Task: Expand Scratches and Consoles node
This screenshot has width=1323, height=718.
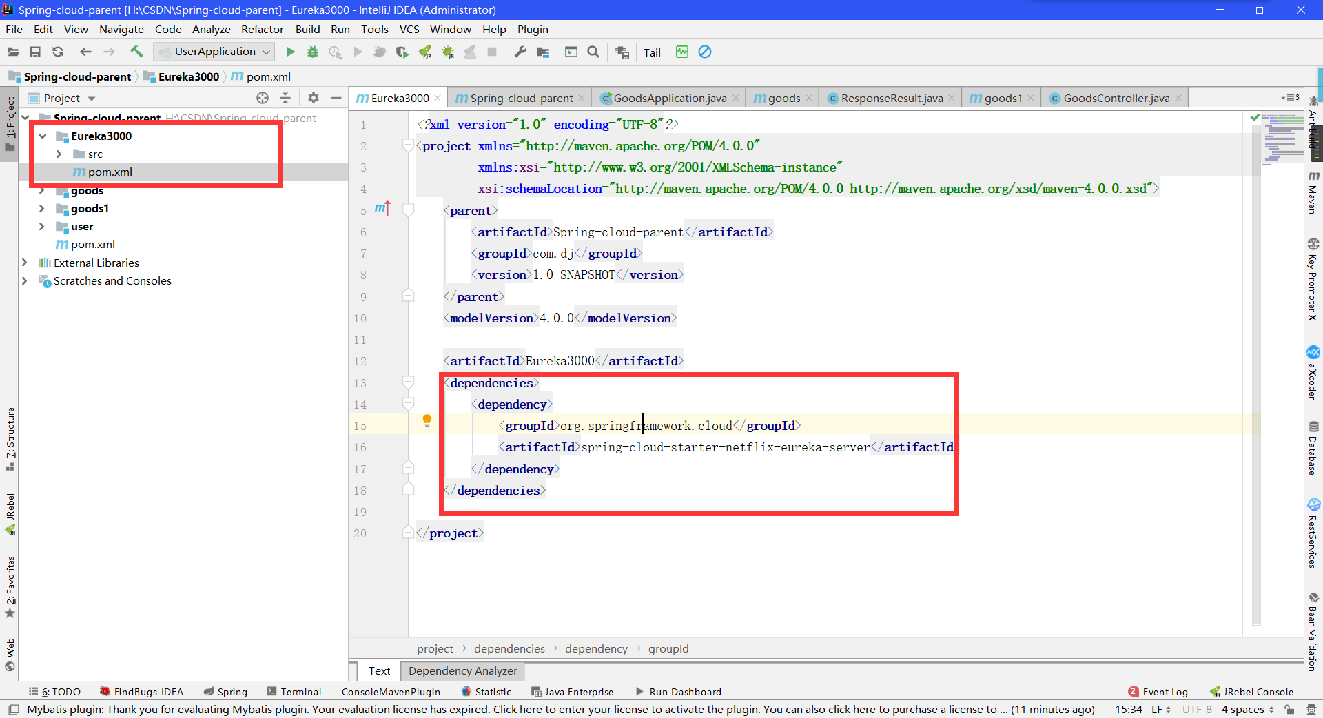Action: click(25, 280)
